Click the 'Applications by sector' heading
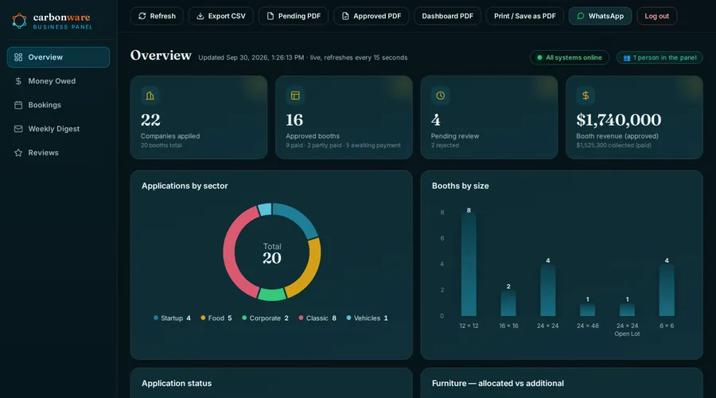 pos(185,186)
